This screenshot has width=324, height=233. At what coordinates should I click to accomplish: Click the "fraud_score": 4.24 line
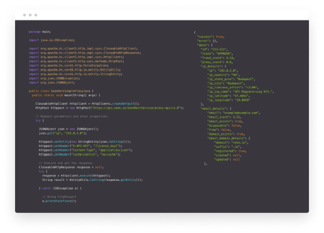coord(218,58)
